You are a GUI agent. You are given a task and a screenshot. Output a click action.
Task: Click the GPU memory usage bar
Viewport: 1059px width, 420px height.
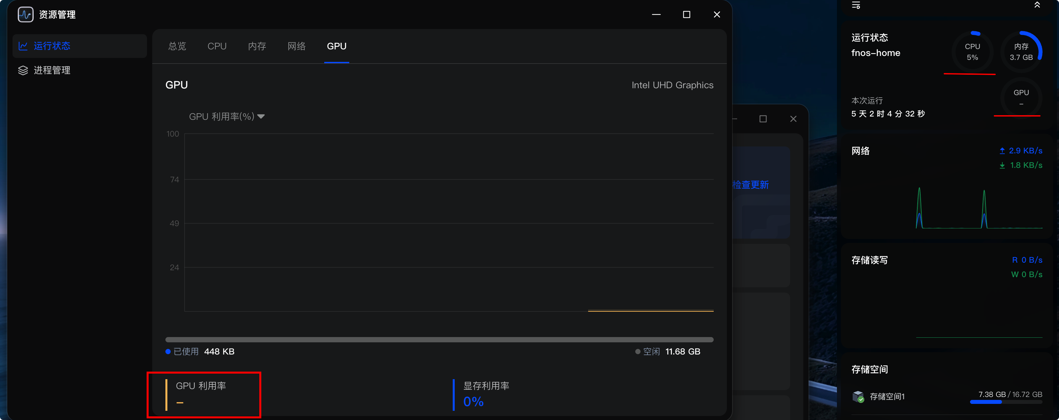[440, 340]
